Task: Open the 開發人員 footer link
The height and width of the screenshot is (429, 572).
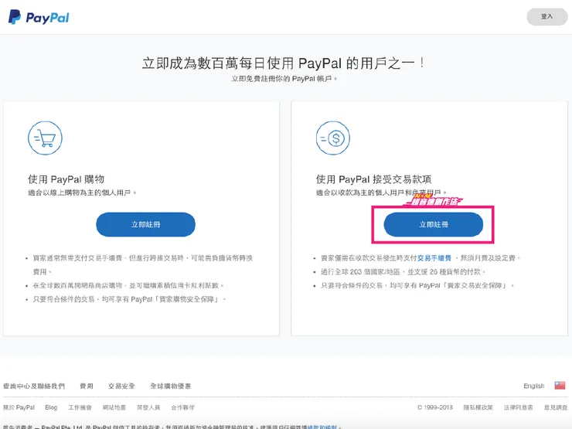Action: 148,407
